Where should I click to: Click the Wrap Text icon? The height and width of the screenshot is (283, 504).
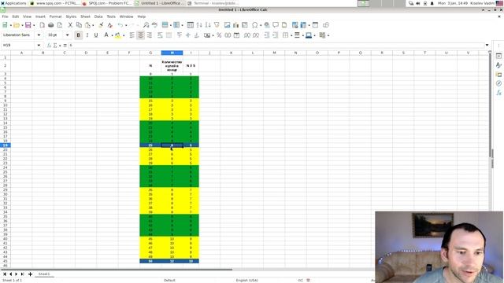(x=160, y=35)
